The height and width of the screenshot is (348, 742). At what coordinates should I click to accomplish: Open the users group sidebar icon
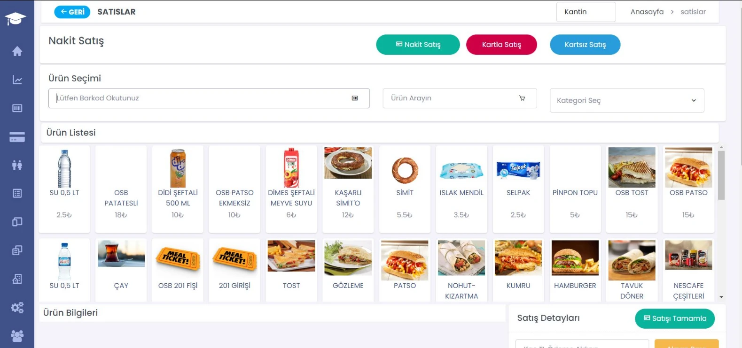click(17, 336)
